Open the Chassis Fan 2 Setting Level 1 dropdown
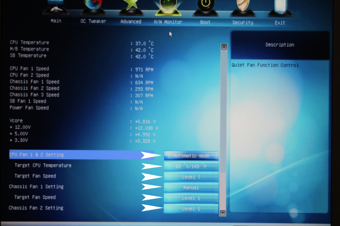Viewport: 340px width, 226px height. (191, 209)
